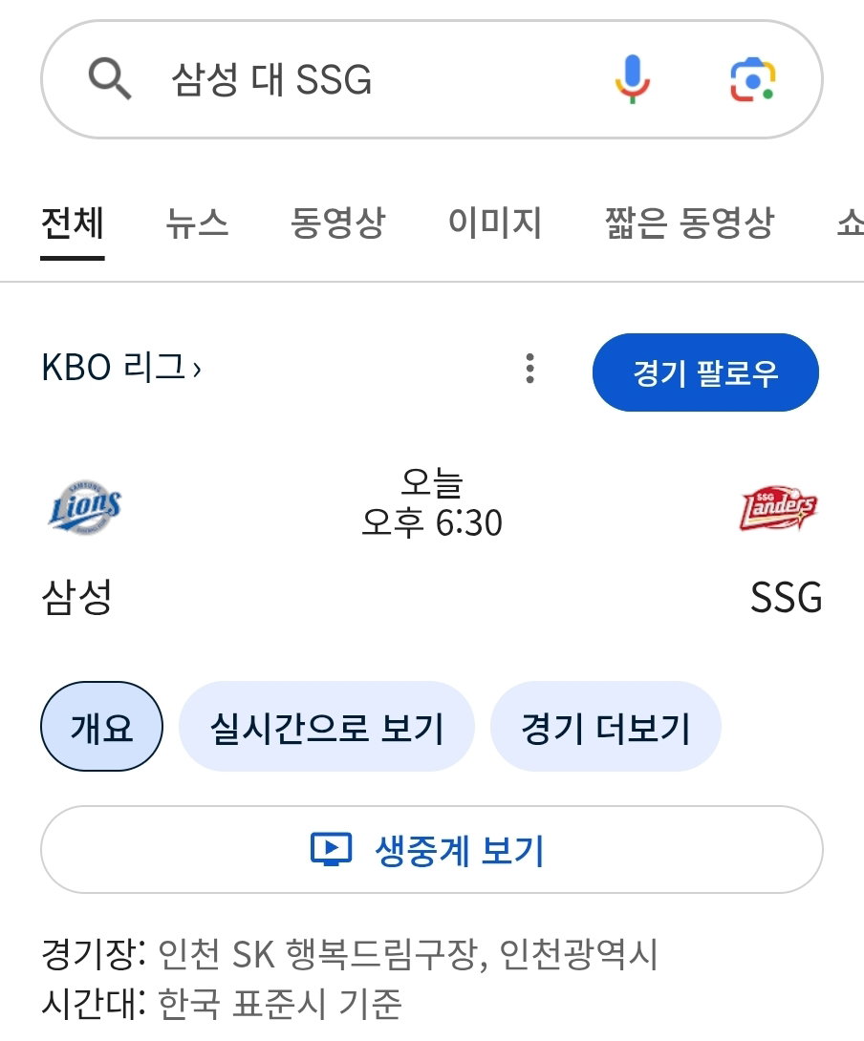Viewport: 864px width, 1041px height.
Task: Tap the 삼성 team name
Action: click(77, 597)
